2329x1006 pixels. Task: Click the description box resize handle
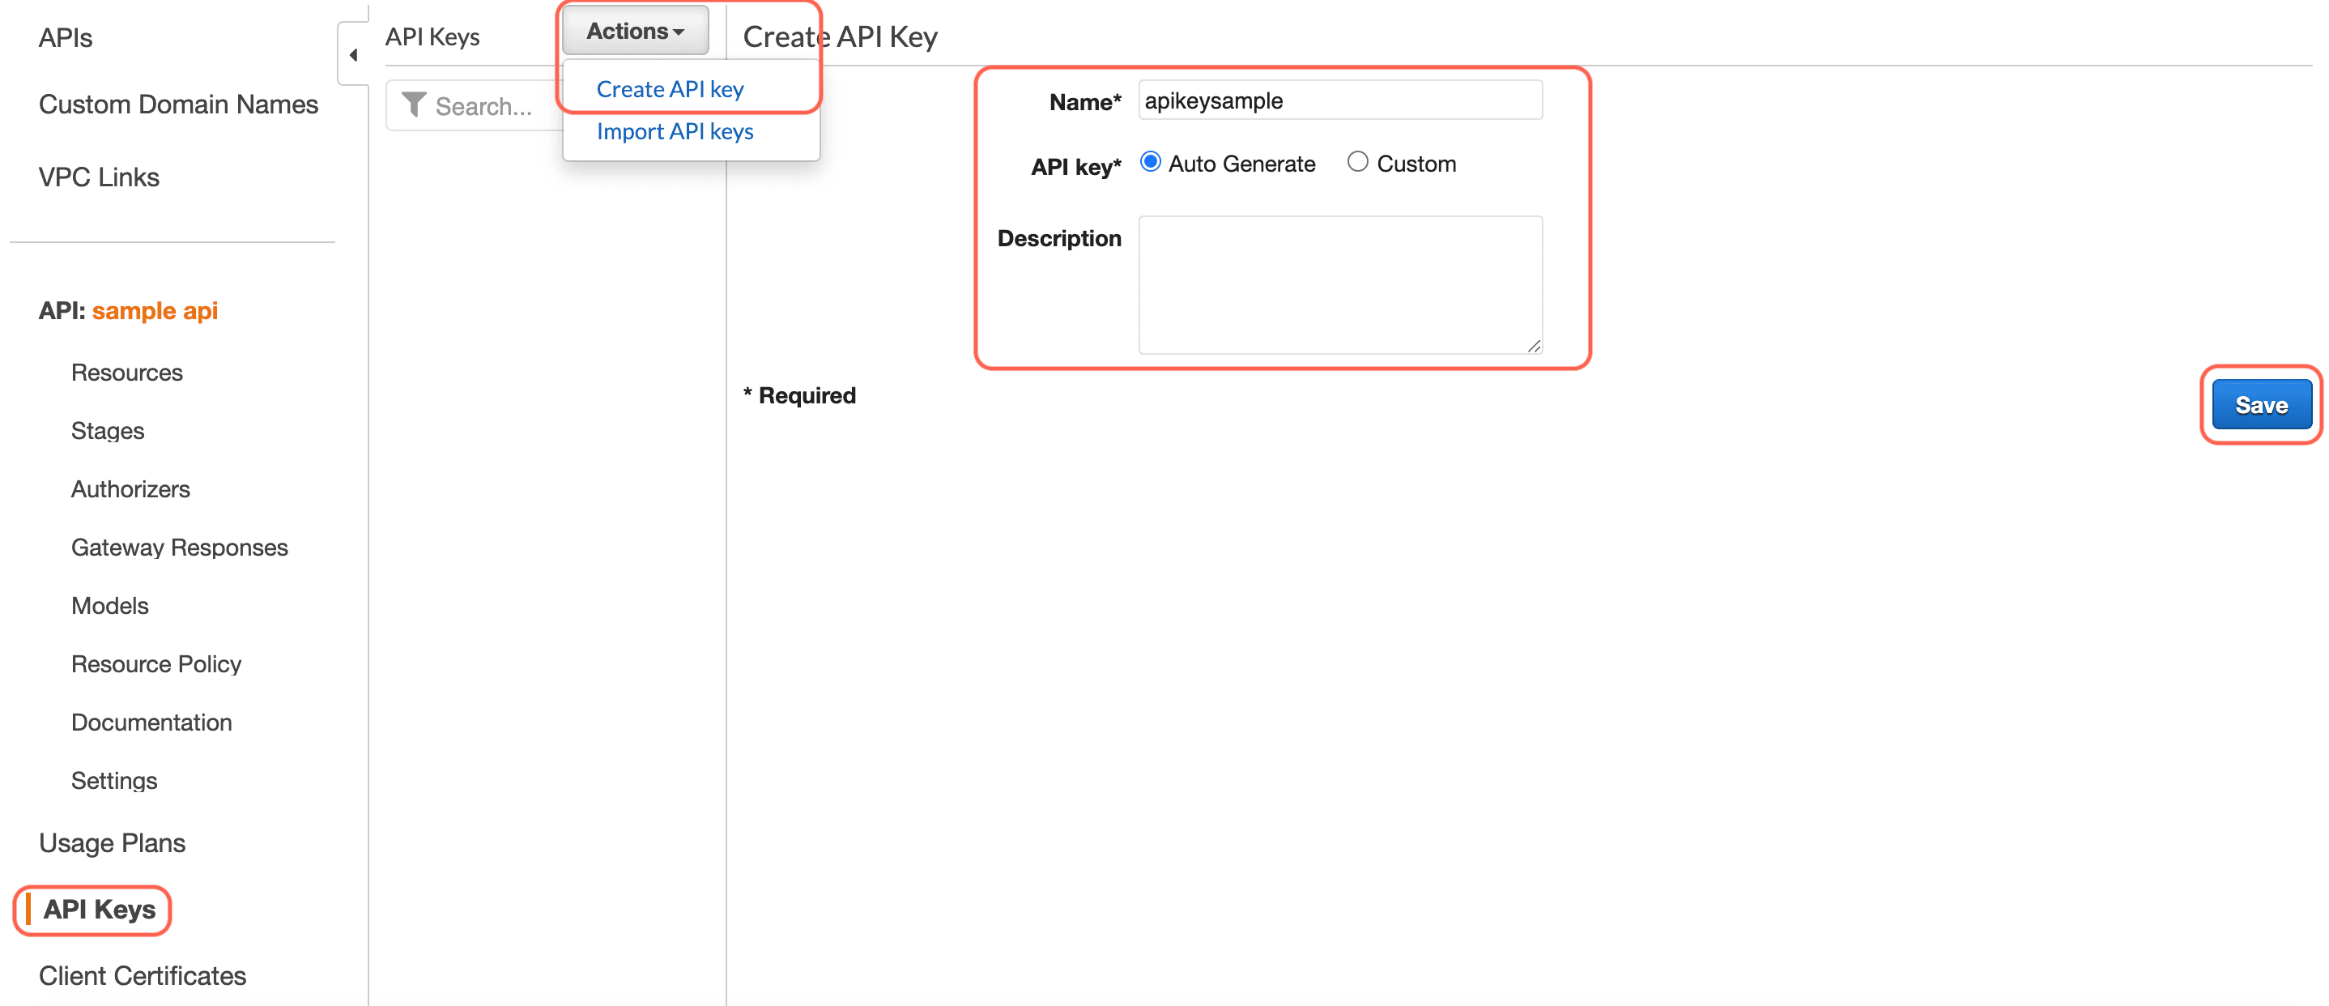[x=1534, y=346]
